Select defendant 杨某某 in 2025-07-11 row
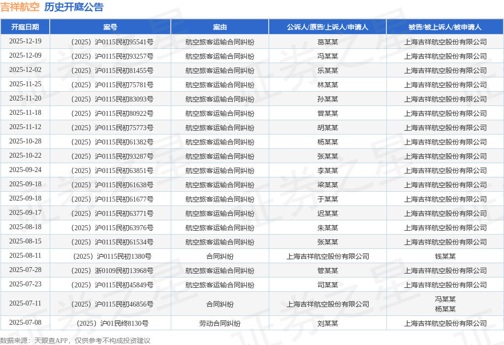This screenshot has width=504, height=345. (x=445, y=309)
